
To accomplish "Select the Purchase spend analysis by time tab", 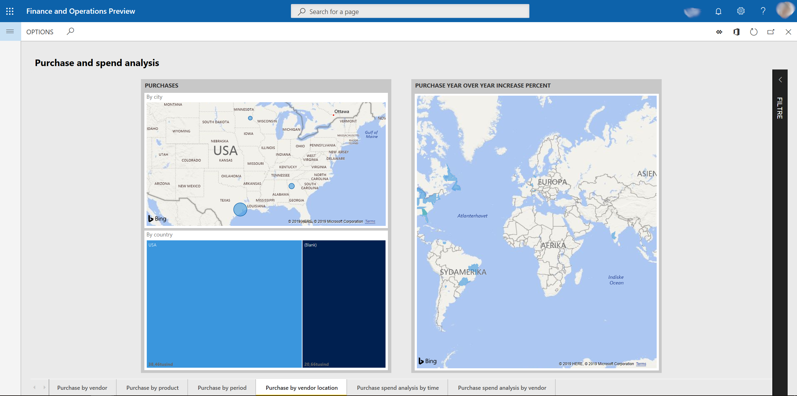I will tap(398, 387).
